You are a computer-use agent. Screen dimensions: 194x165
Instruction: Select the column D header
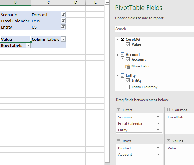pyautogui.click(x=76, y=2)
